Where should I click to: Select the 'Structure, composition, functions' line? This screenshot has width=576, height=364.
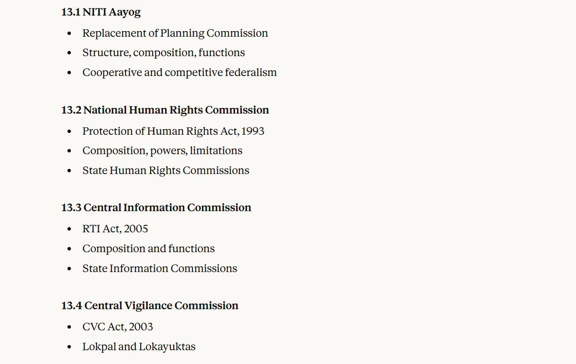pos(163,53)
